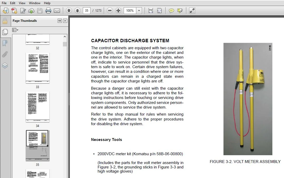
Task: Click the Open file toolbar icon
Action: pyautogui.click(x=6, y=11)
